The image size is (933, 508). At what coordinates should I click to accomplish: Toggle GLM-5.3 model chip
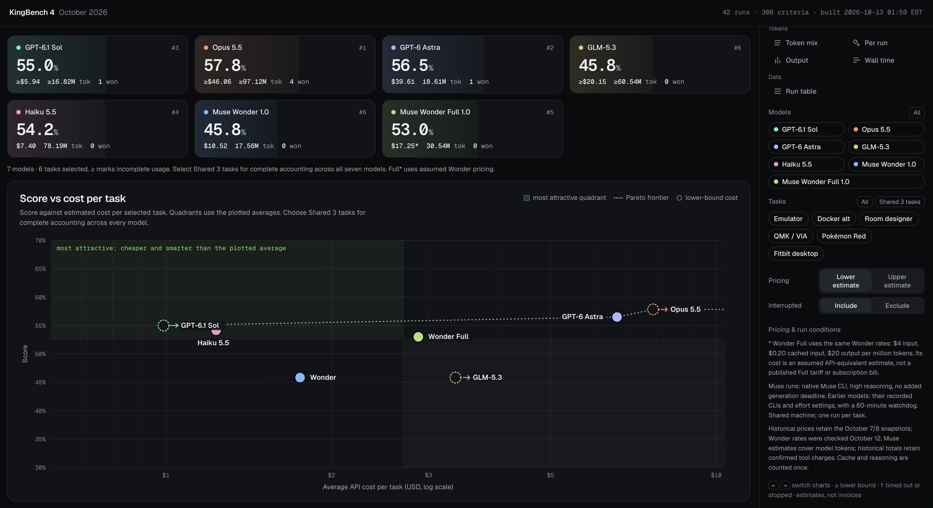[x=886, y=146]
